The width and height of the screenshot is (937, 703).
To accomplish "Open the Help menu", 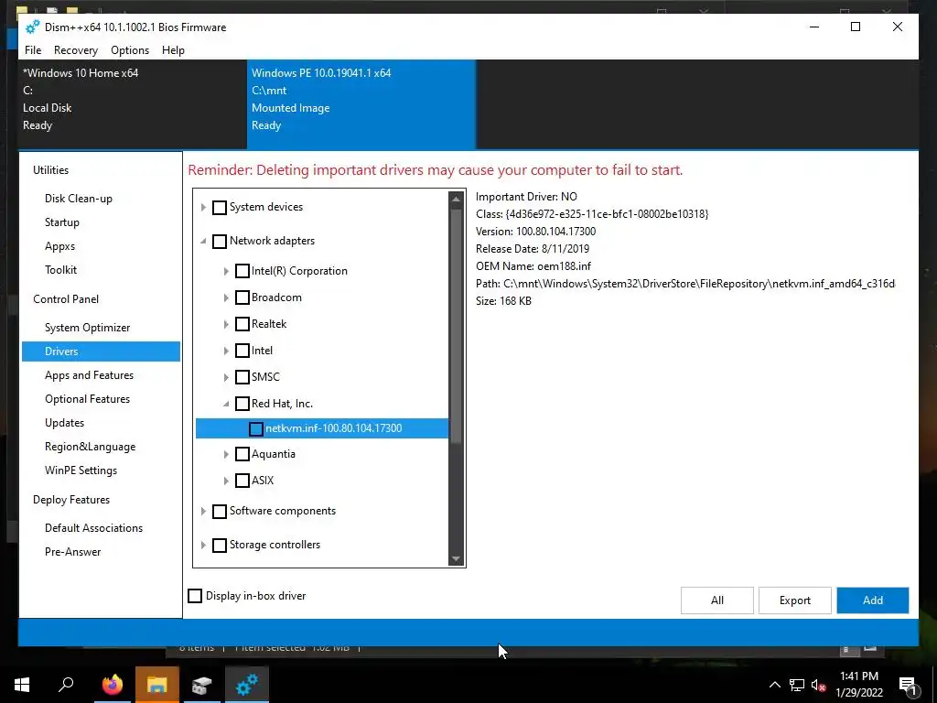I will 173,50.
